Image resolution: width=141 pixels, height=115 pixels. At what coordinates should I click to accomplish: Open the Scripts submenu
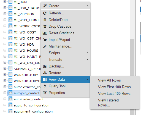pos(66,53)
